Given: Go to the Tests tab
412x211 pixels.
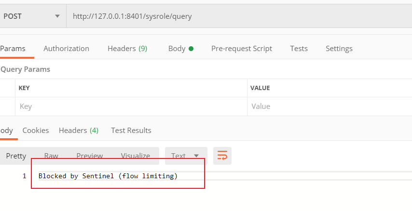Looking at the screenshot, I should tap(299, 48).
